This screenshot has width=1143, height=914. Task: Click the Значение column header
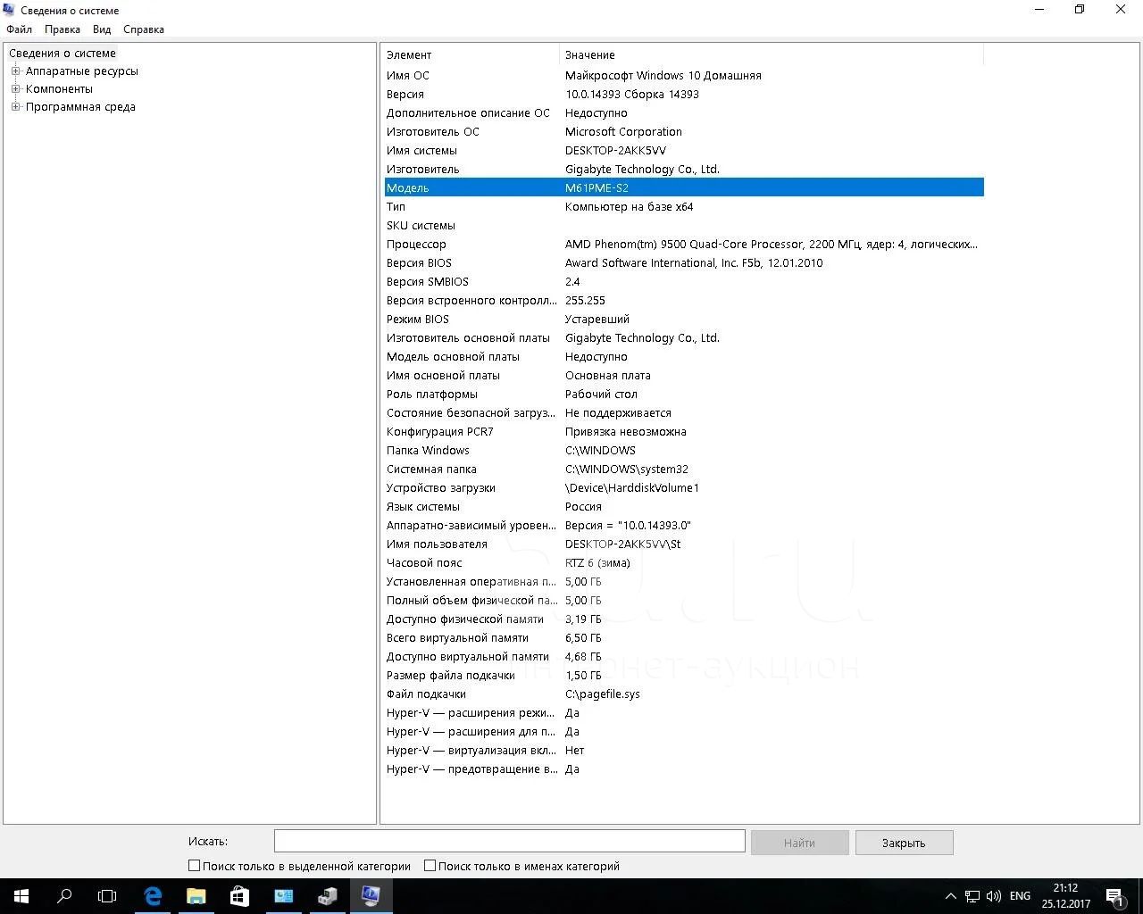click(589, 55)
